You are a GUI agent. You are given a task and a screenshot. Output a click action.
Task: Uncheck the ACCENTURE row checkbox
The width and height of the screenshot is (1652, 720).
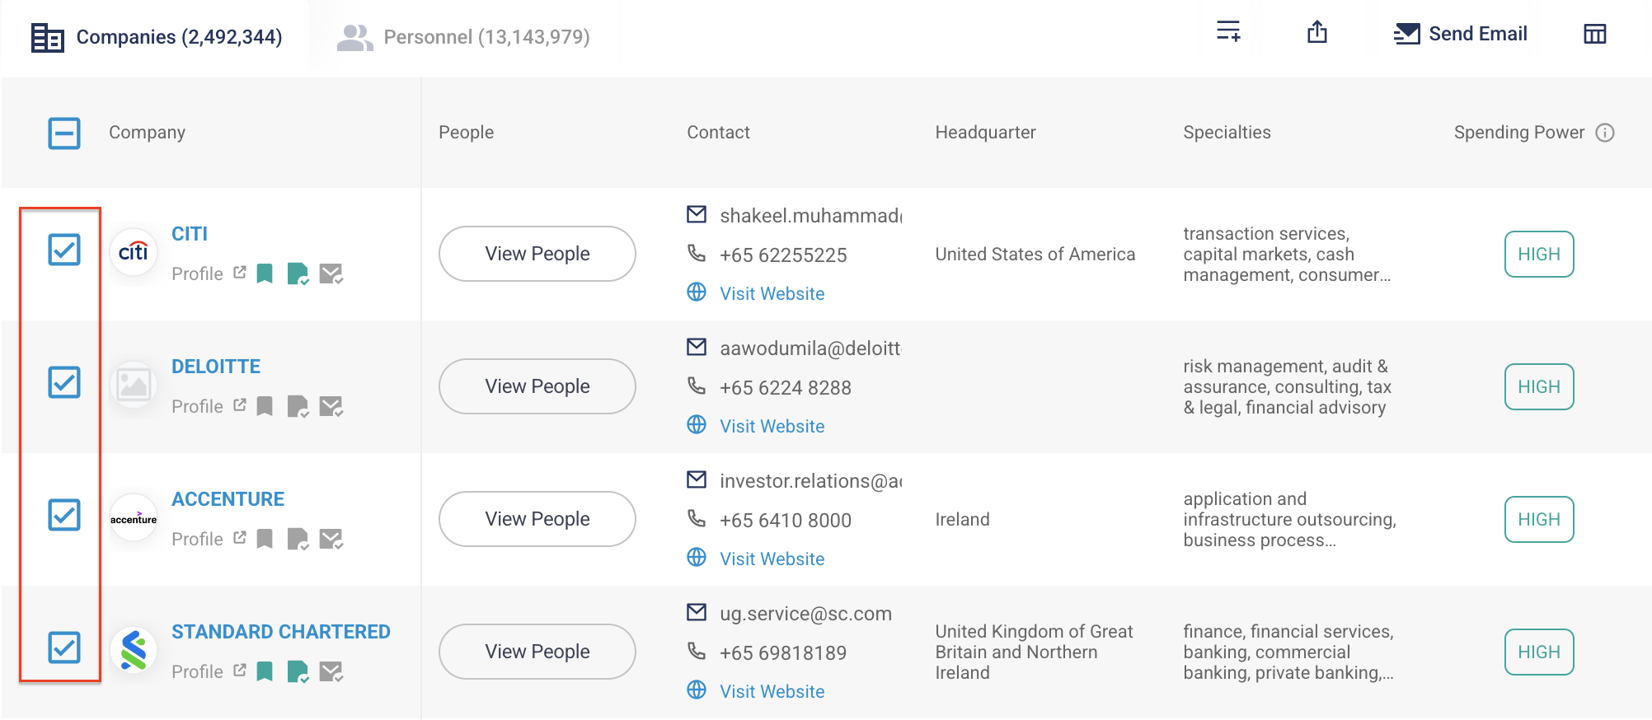[x=64, y=515]
